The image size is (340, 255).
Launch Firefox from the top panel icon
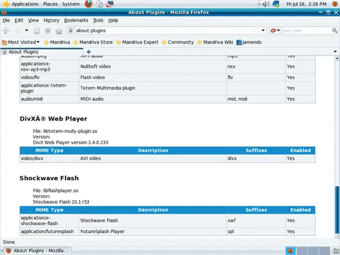88,4
